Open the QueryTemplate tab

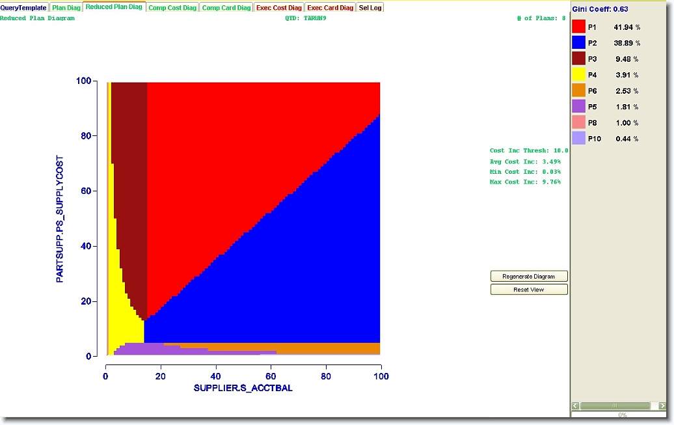click(23, 8)
